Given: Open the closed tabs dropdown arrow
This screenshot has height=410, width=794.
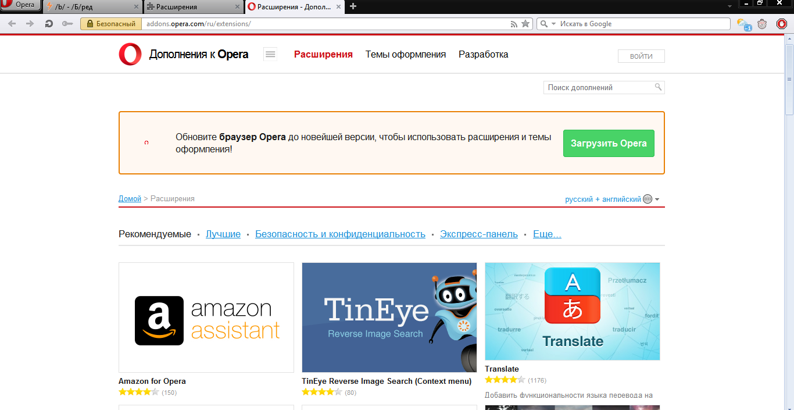Looking at the screenshot, I should pyautogui.click(x=729, y=6).
